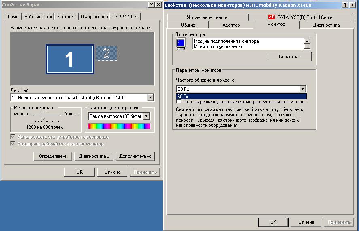
Task: Open the Дисплей dropdown list
Action: (x=150, y=98)
